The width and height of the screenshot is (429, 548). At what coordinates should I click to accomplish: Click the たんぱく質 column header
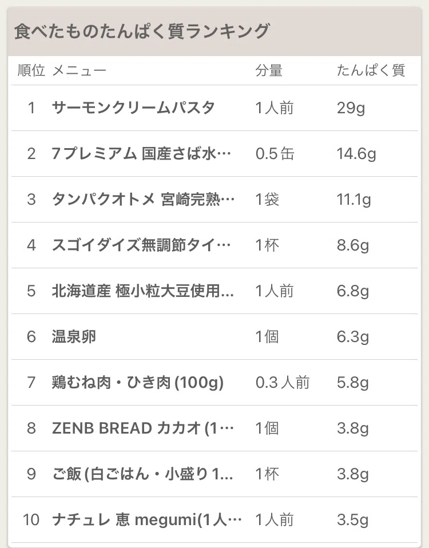(371, 70)
